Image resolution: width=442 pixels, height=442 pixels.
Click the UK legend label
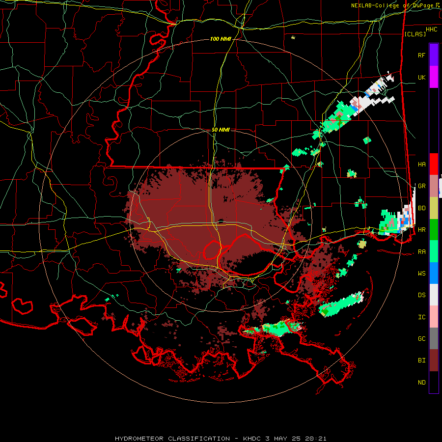421,77
